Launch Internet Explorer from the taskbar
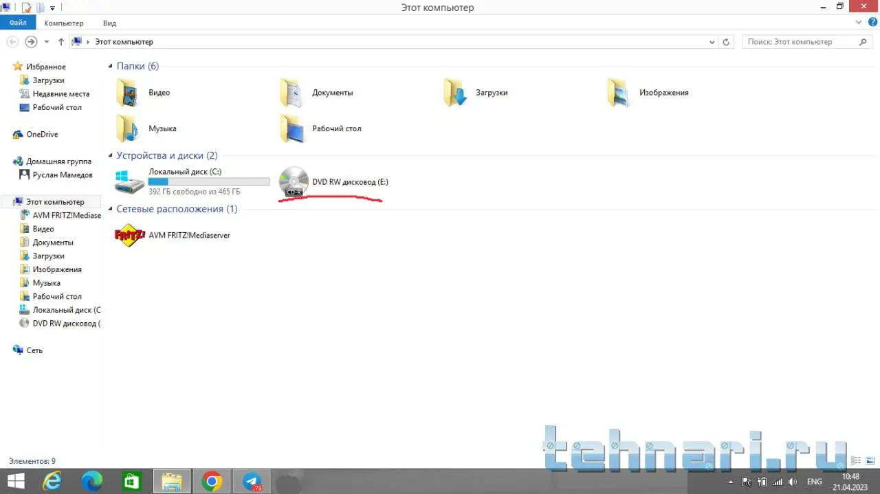Viewport: 880px width, 494px height. 53,481
